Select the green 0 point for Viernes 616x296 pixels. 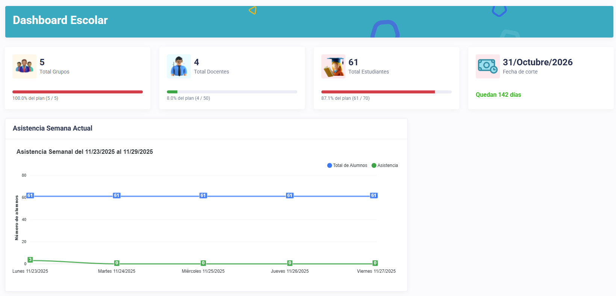tap(375, 263)
